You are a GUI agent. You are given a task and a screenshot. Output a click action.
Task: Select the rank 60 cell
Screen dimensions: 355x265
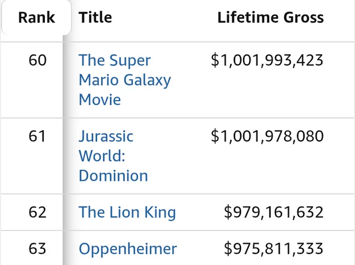pyautogui.click(x=38, y=60)
